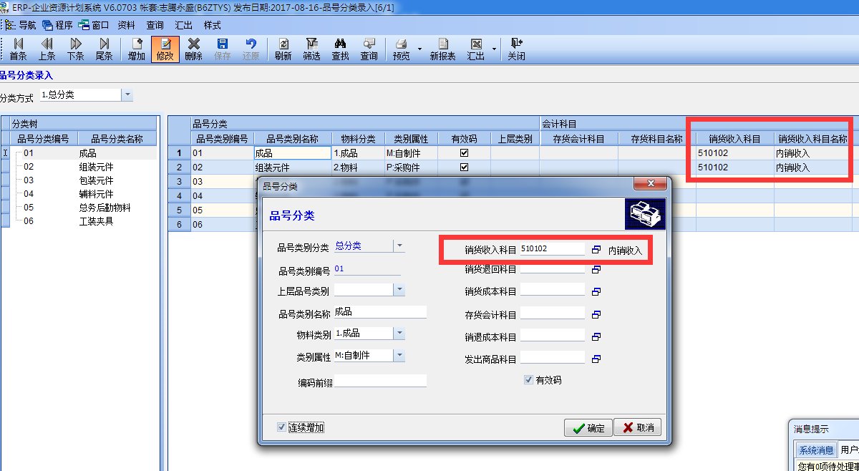Open the 样式 menu
859x471 pixels.
click(x=213, y=24)
